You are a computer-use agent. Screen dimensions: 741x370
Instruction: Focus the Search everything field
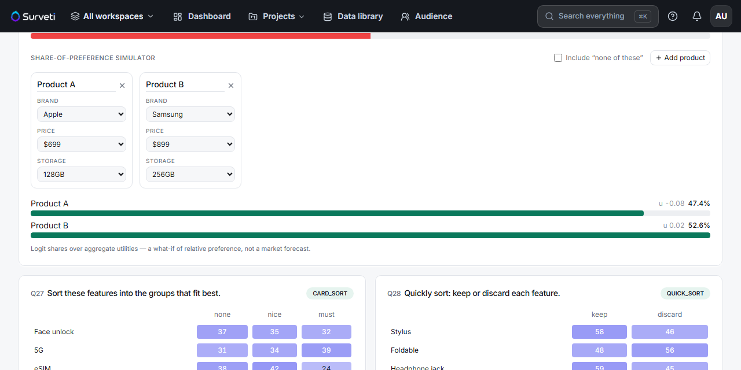[598, 16]
